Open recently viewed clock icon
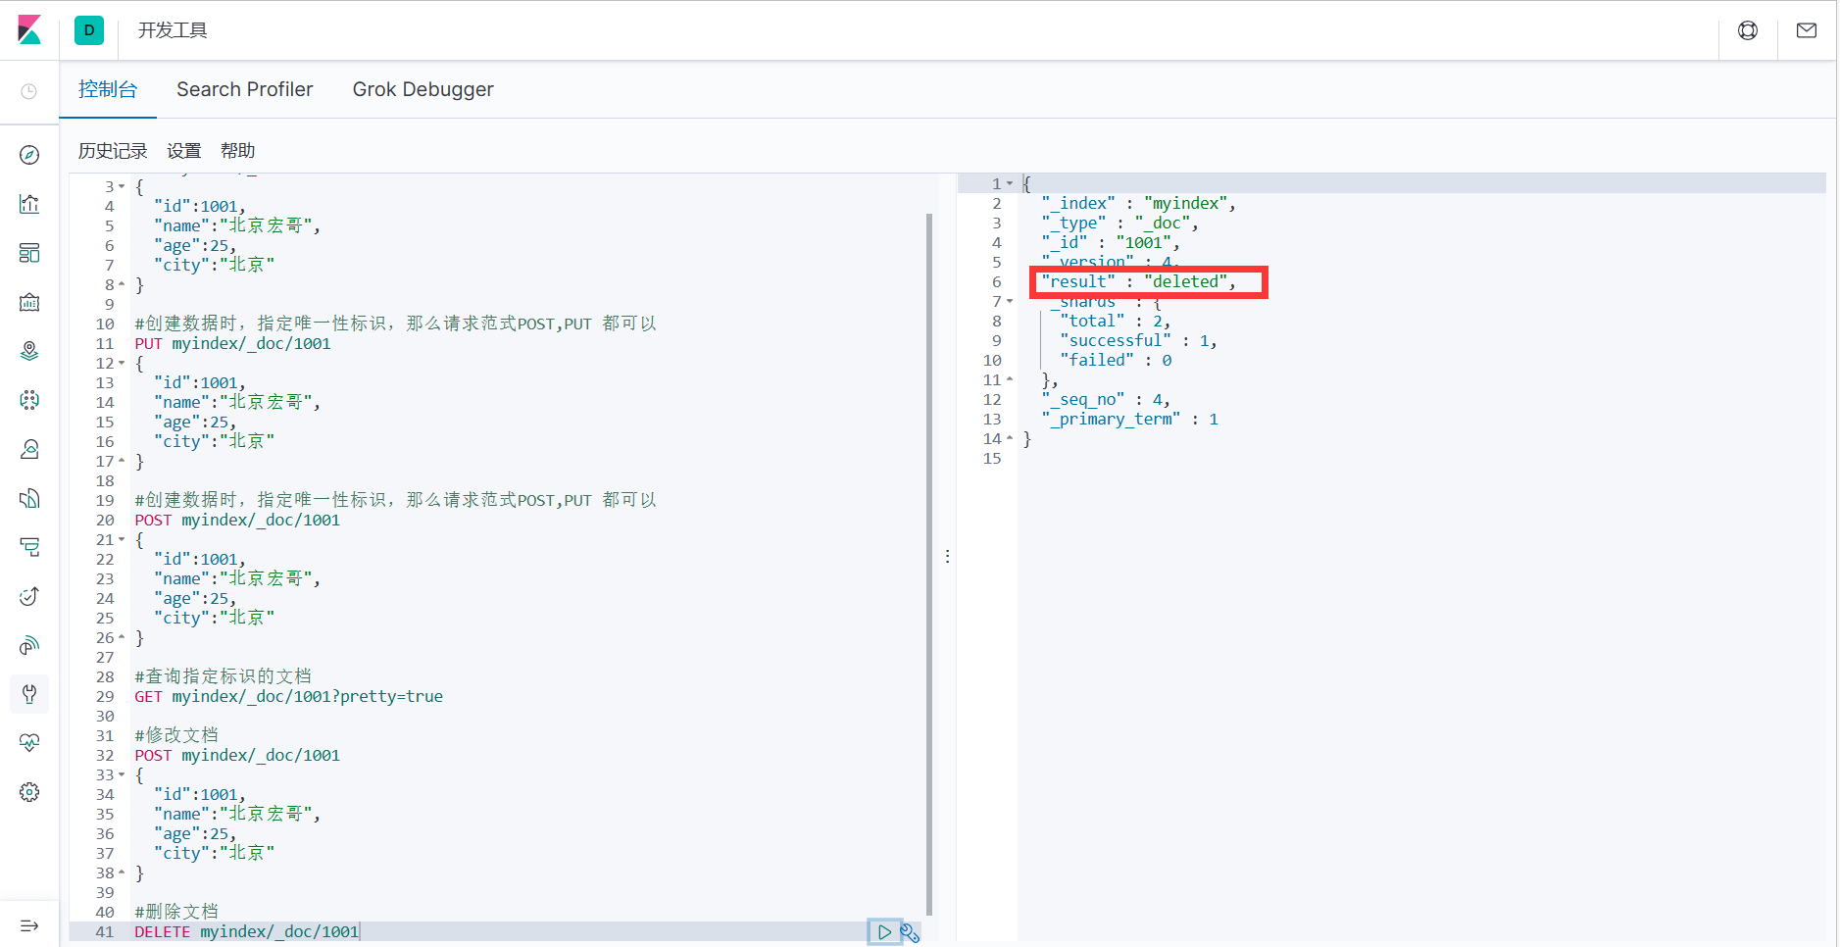1840x947 pixels. (29, 91)
